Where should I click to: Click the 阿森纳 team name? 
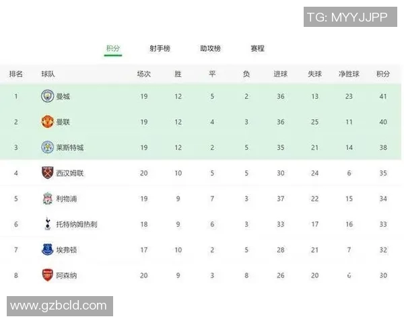(x=67, y=275)
